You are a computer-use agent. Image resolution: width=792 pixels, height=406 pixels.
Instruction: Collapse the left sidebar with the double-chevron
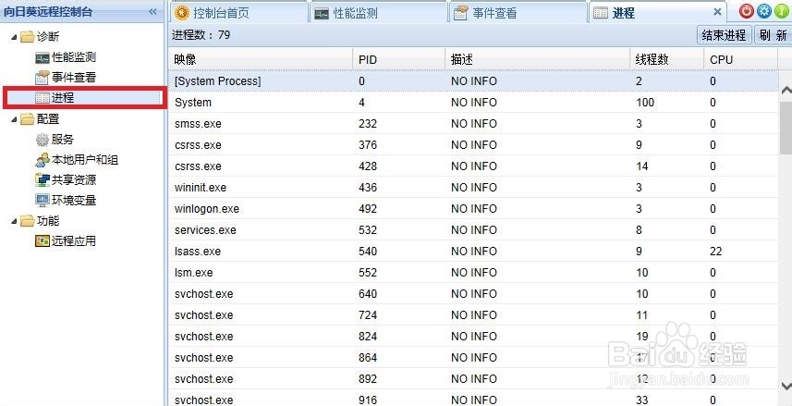click(x=152, y=12)
